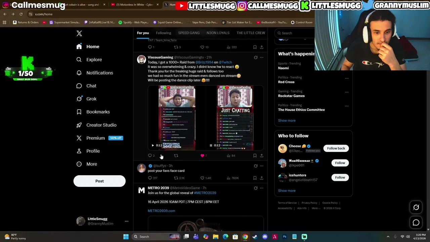
Task: Open more options on buffys post
Action: [x=262, y=166]
